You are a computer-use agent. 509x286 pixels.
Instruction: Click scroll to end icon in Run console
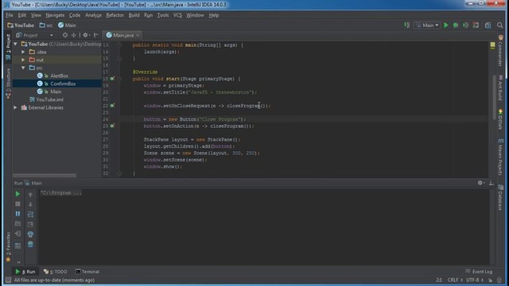point(30,224)
